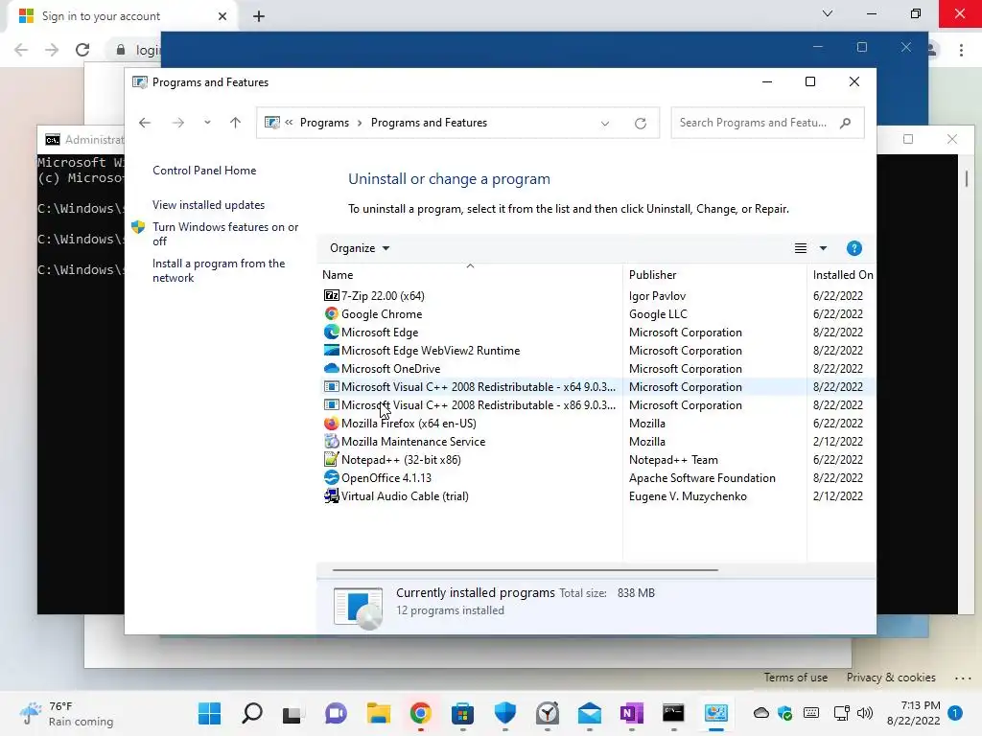Open the weather widget showing 76°F

click(66, 713)
